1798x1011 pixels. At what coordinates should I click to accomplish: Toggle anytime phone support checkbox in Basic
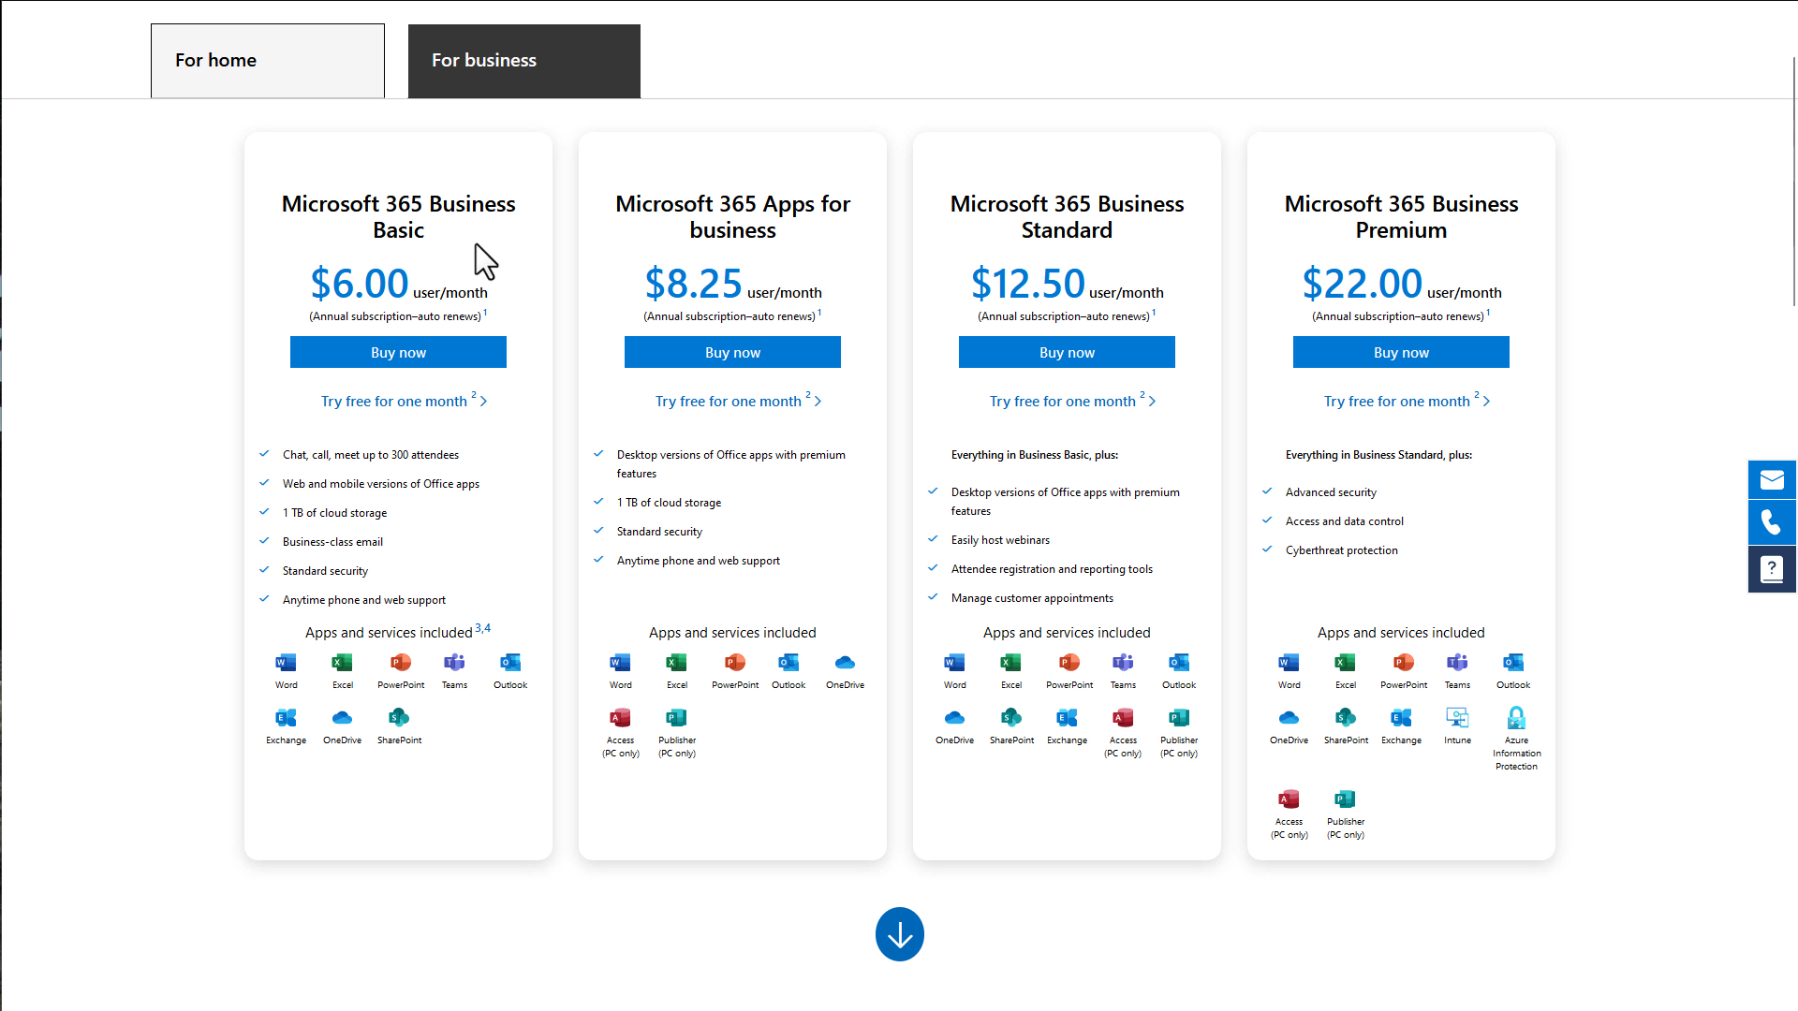[264, 599]
